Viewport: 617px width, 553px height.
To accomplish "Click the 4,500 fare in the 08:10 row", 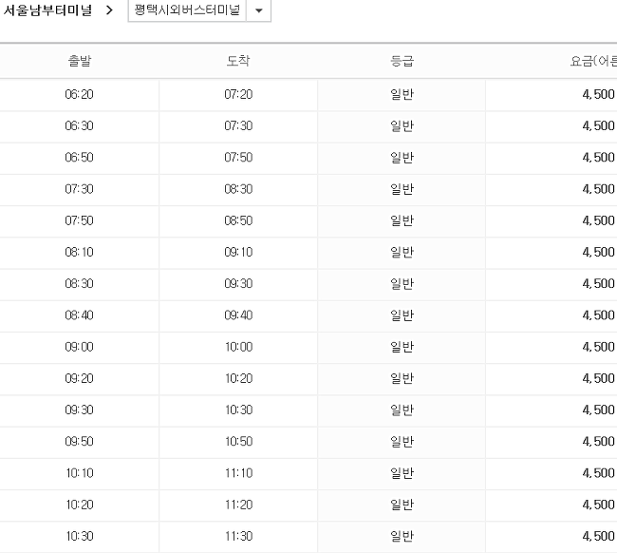I will tap(599, 252).
